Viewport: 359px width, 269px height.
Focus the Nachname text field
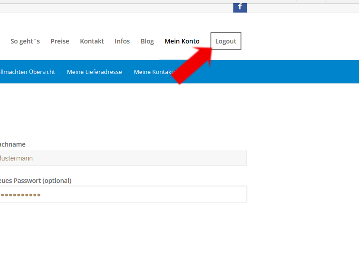coord(123,158)
